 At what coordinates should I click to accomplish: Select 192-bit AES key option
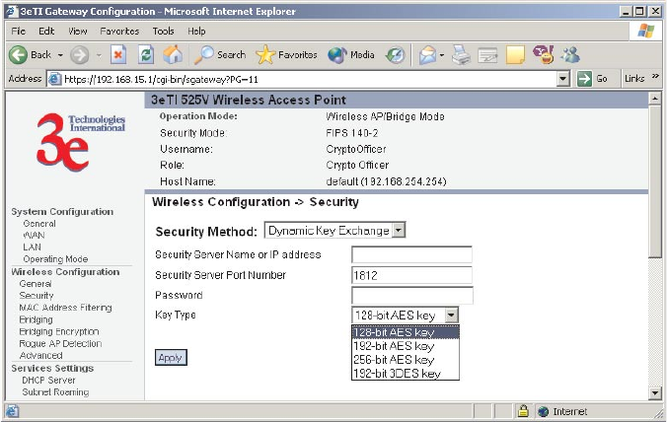pos(406,345)
